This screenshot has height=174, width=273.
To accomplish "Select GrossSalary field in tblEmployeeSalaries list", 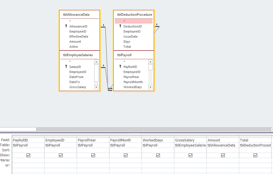I will tap(78, 87).
